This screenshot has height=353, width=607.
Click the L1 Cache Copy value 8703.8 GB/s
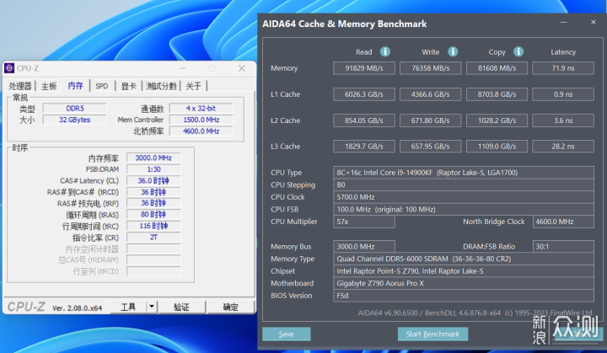tap(497, 94)
